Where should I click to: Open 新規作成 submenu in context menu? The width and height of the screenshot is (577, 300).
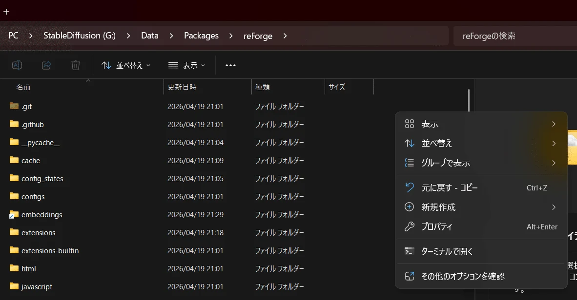(x=481, y=207)
